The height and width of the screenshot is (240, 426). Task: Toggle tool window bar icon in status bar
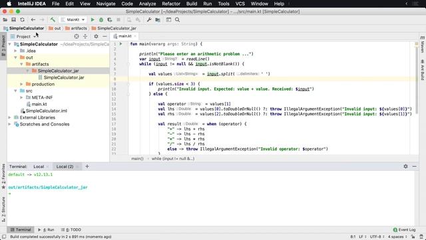point(4,237)
